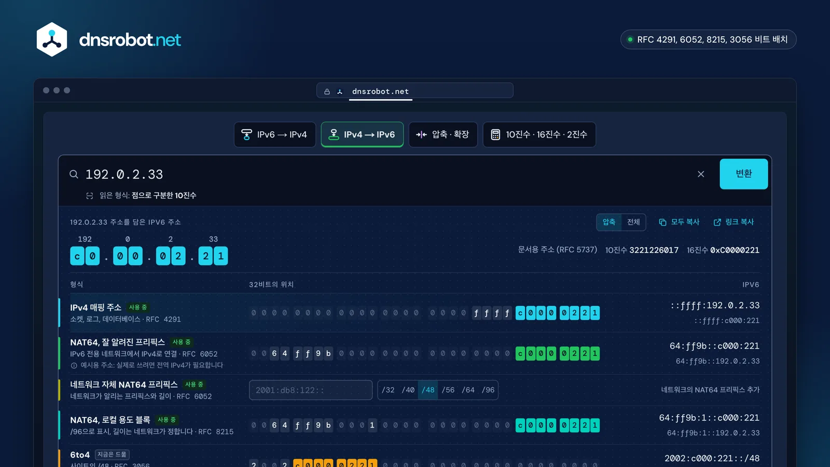This screenshot has width=830, height=467.
Task: Select the /40 prefix length
Action: pos(408,390)
